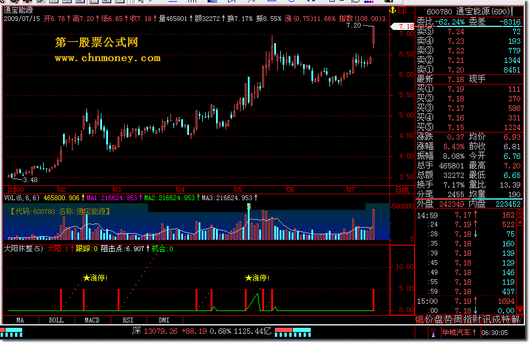531x344 pixels.
Task: Click the yellow anchor icon above price axis
Action: click(393, 10)
